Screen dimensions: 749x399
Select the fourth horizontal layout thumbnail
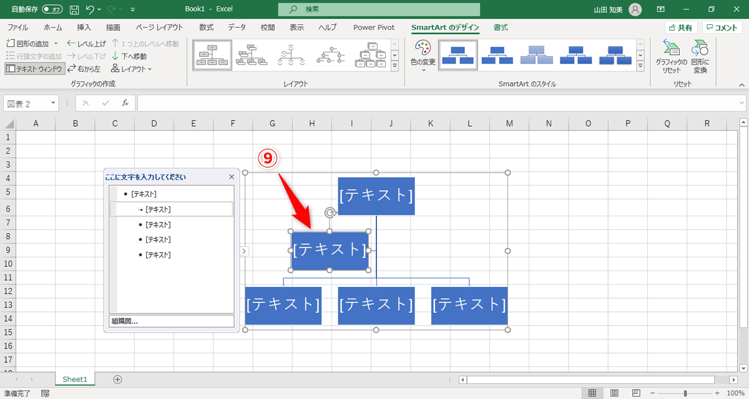[331, 55]
